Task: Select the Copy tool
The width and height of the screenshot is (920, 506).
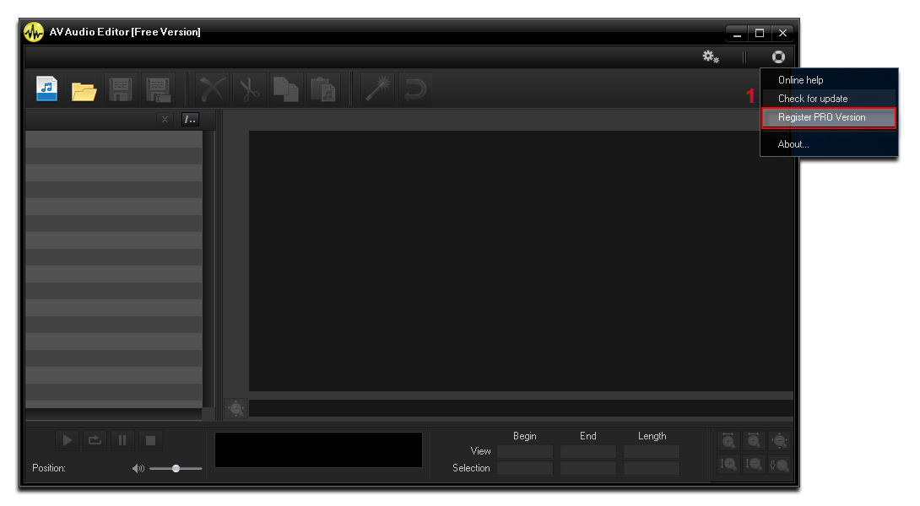Action: [286, 89]
